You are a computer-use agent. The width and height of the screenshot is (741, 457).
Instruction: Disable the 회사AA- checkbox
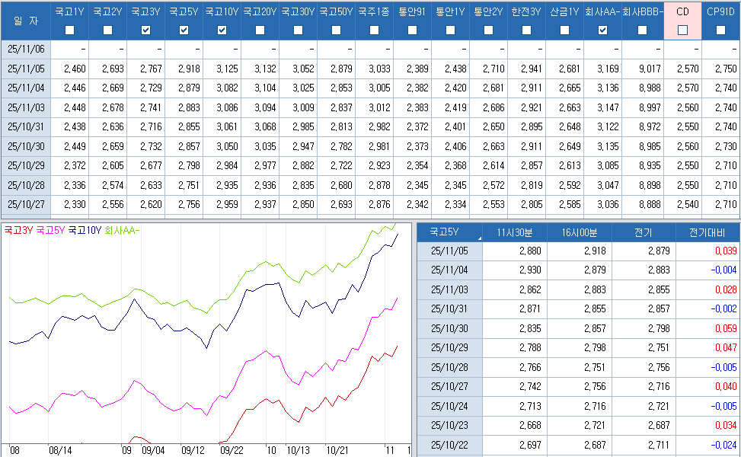602,30
